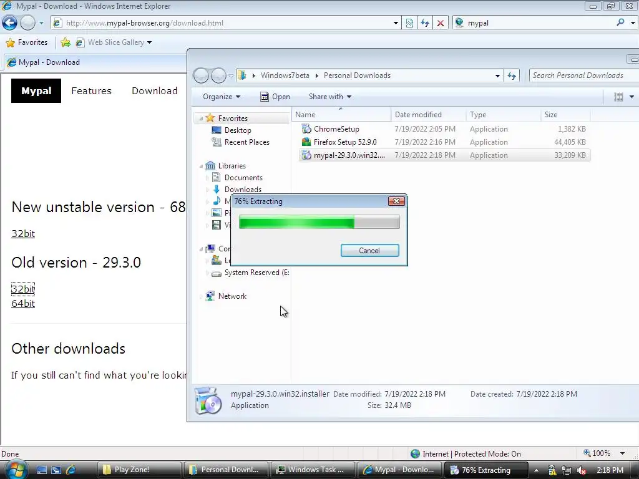Viewport: 639px width, 479px height.
Task: Click the Compatibility View icon
Action: tap(409, 23)
